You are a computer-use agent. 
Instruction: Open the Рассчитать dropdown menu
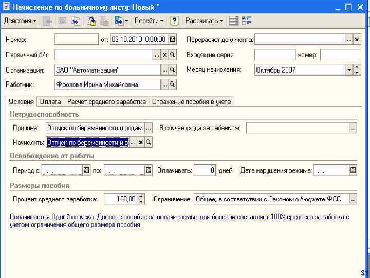coord(204,21)
